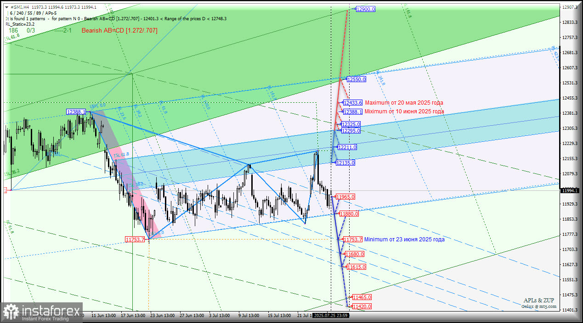Click the 12135.0 price label
The height and width of the screenshot is (323, 583).
[x=345, y=163]
